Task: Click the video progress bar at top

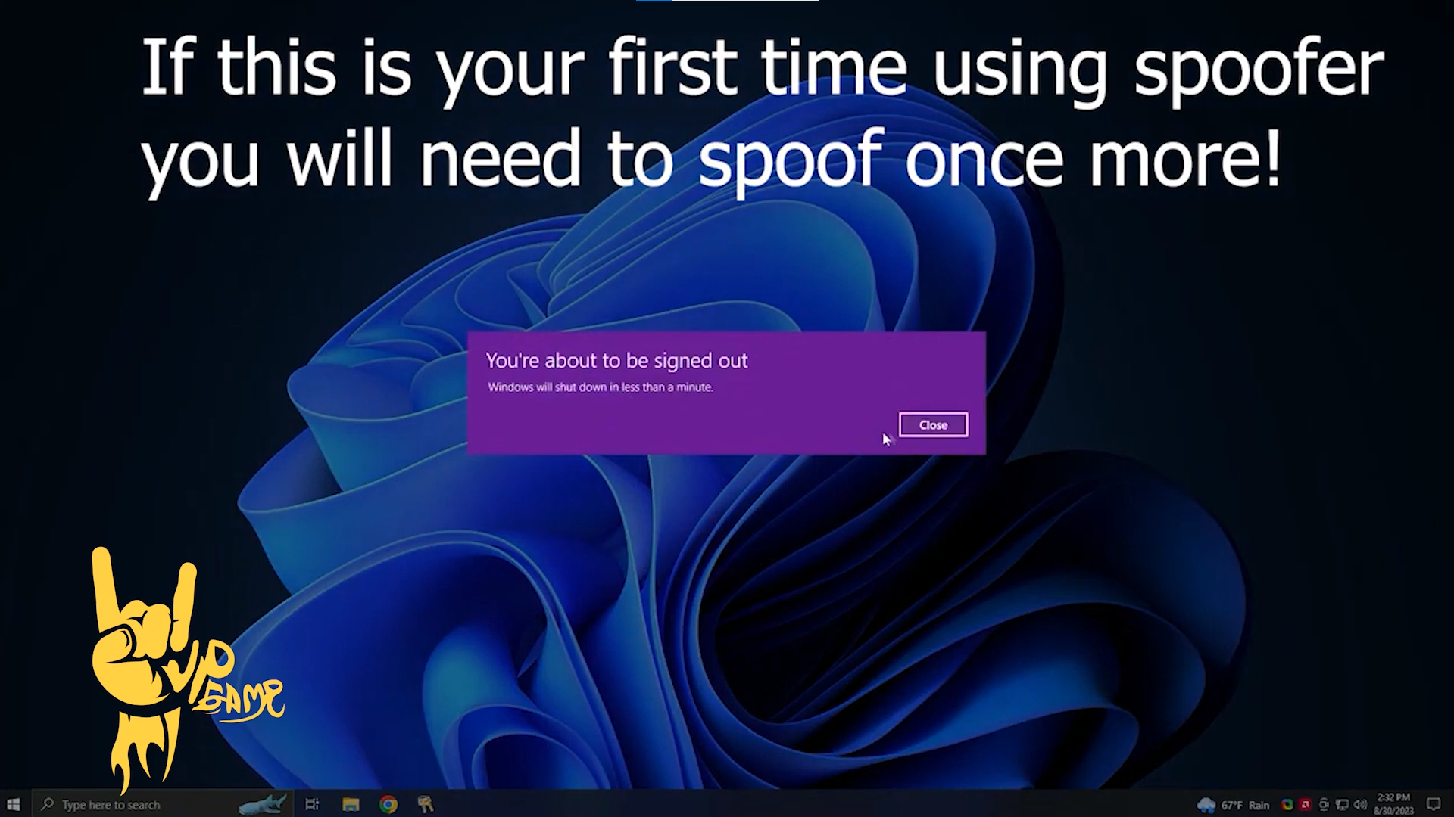Action: click(x=727, y=1)
